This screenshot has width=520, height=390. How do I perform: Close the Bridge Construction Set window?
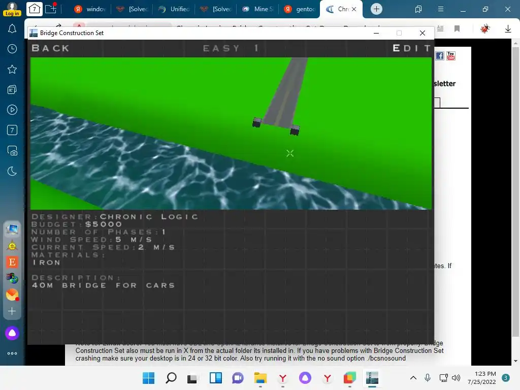[x=422, y=33]
